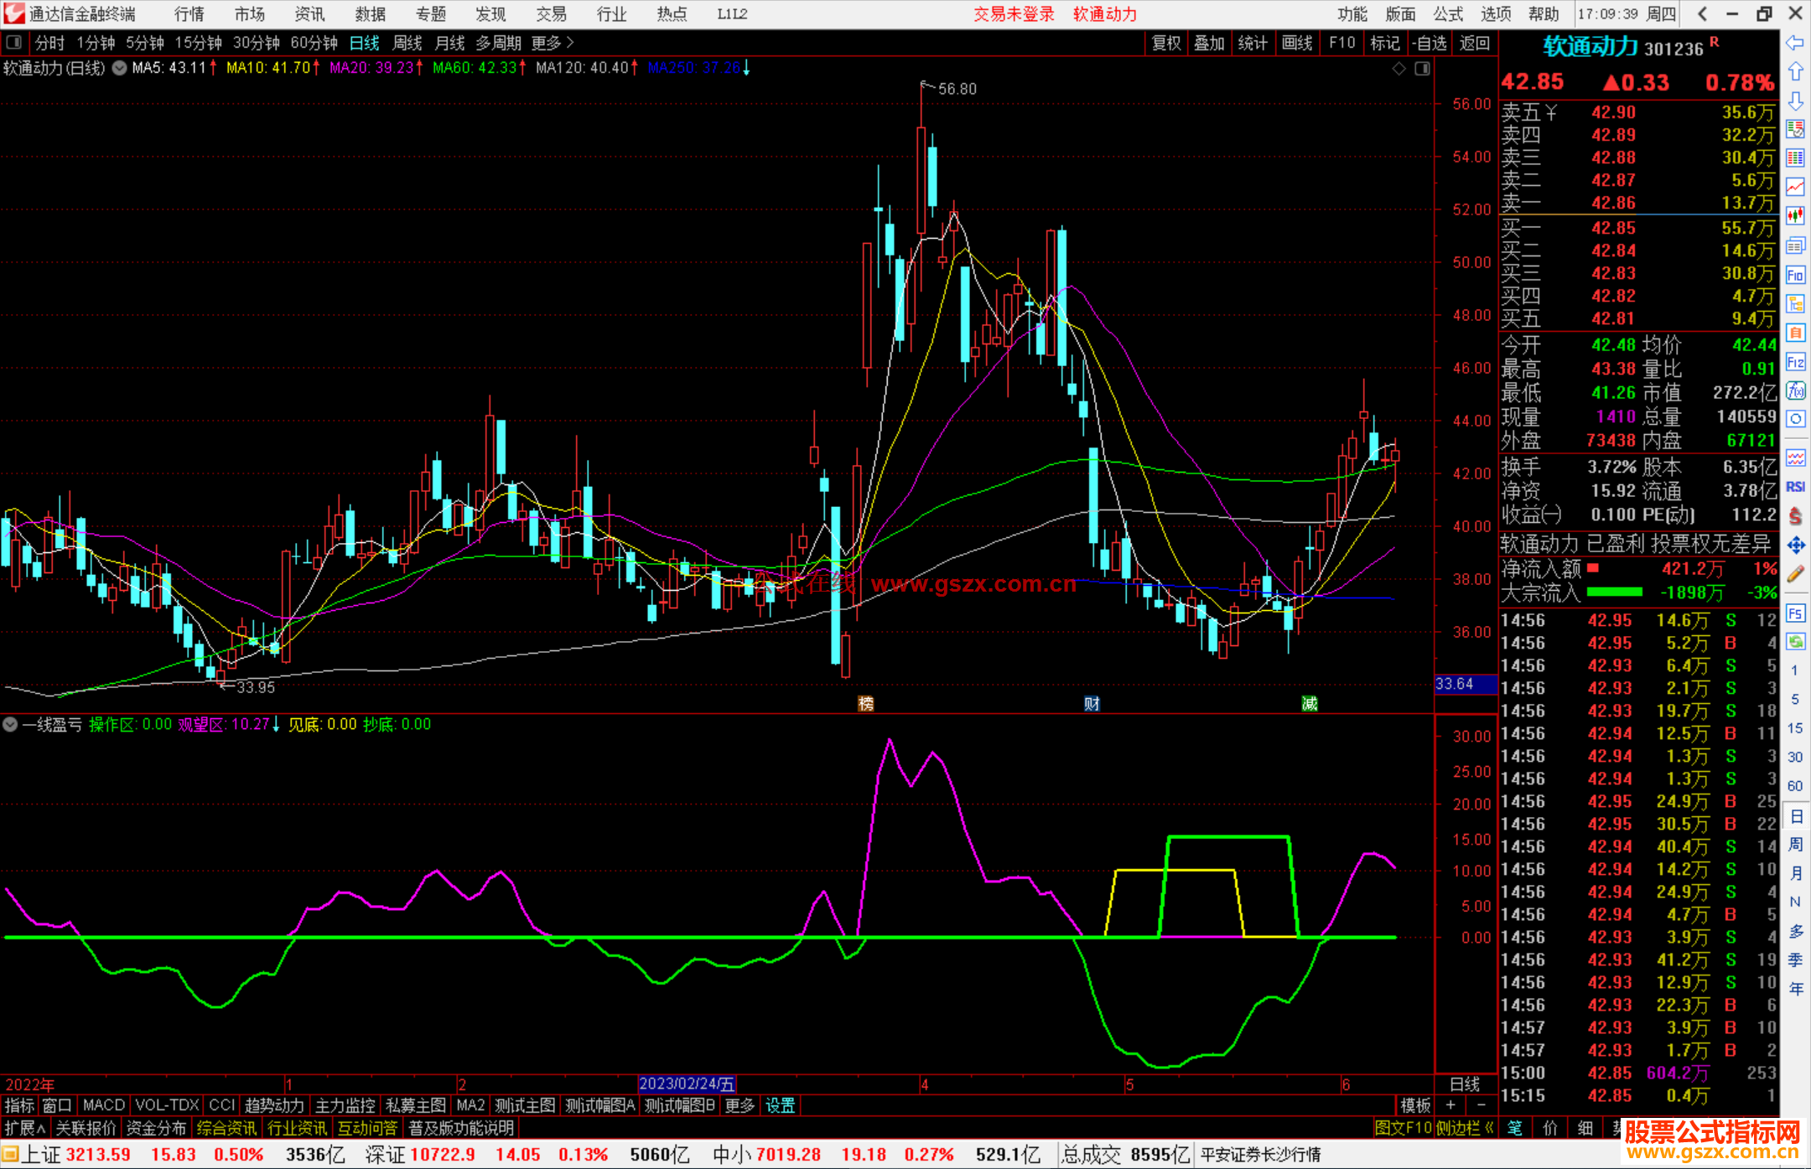Switch to the MACD indicator tab
Screen dimensions: 1811x1169
(x=103, y=1105)
